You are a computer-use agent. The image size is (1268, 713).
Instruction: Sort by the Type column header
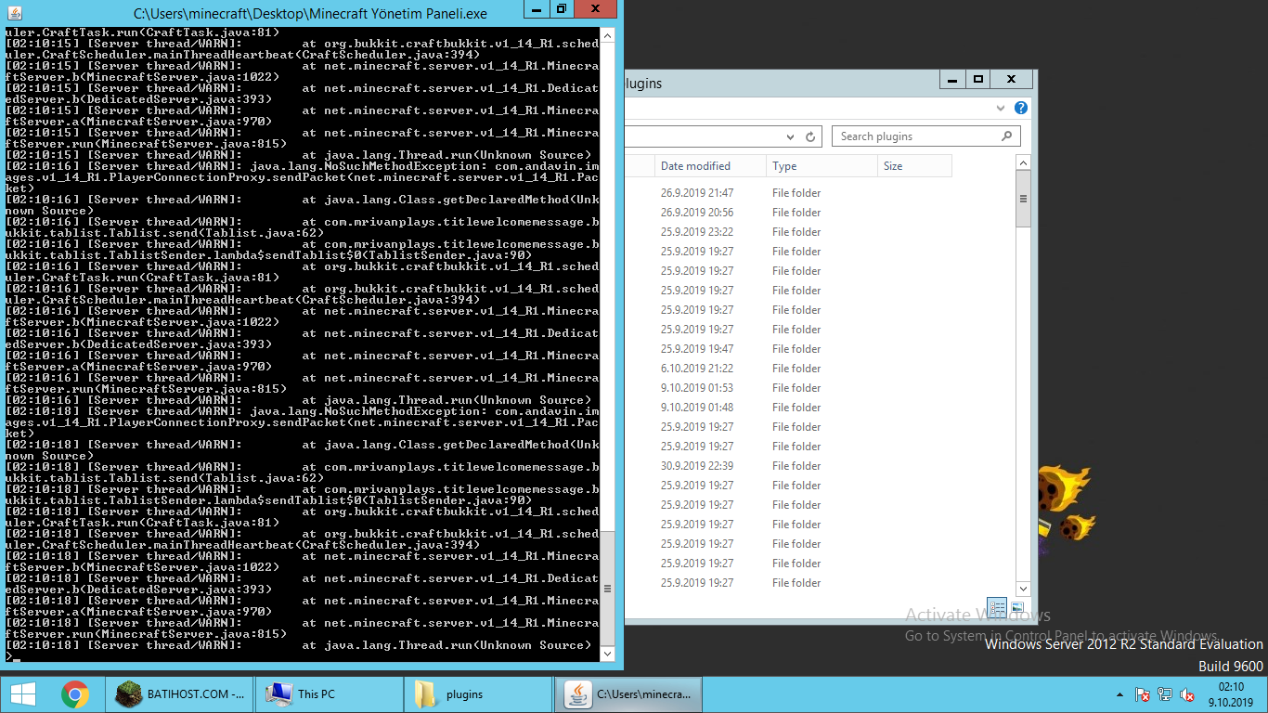coord(822,166)
